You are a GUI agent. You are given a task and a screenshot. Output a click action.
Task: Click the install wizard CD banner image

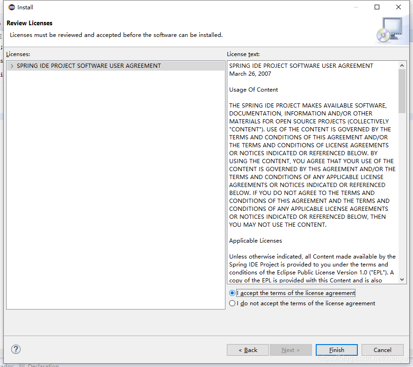click(x=390, y=30)
